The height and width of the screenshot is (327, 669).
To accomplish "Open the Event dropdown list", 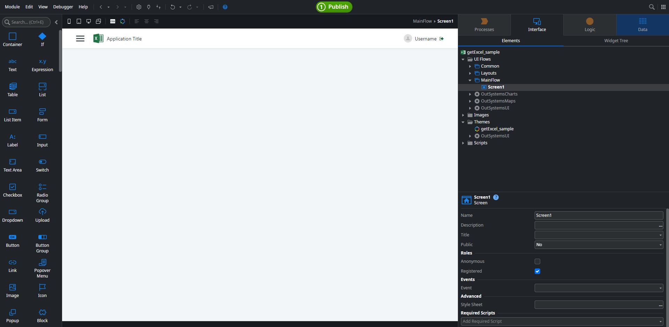I will [x=599, y=288].
